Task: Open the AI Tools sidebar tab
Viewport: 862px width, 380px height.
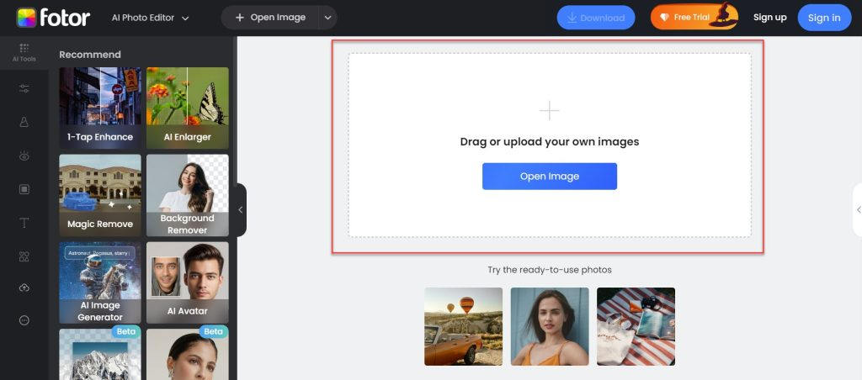Action: (x=24, y=53)
